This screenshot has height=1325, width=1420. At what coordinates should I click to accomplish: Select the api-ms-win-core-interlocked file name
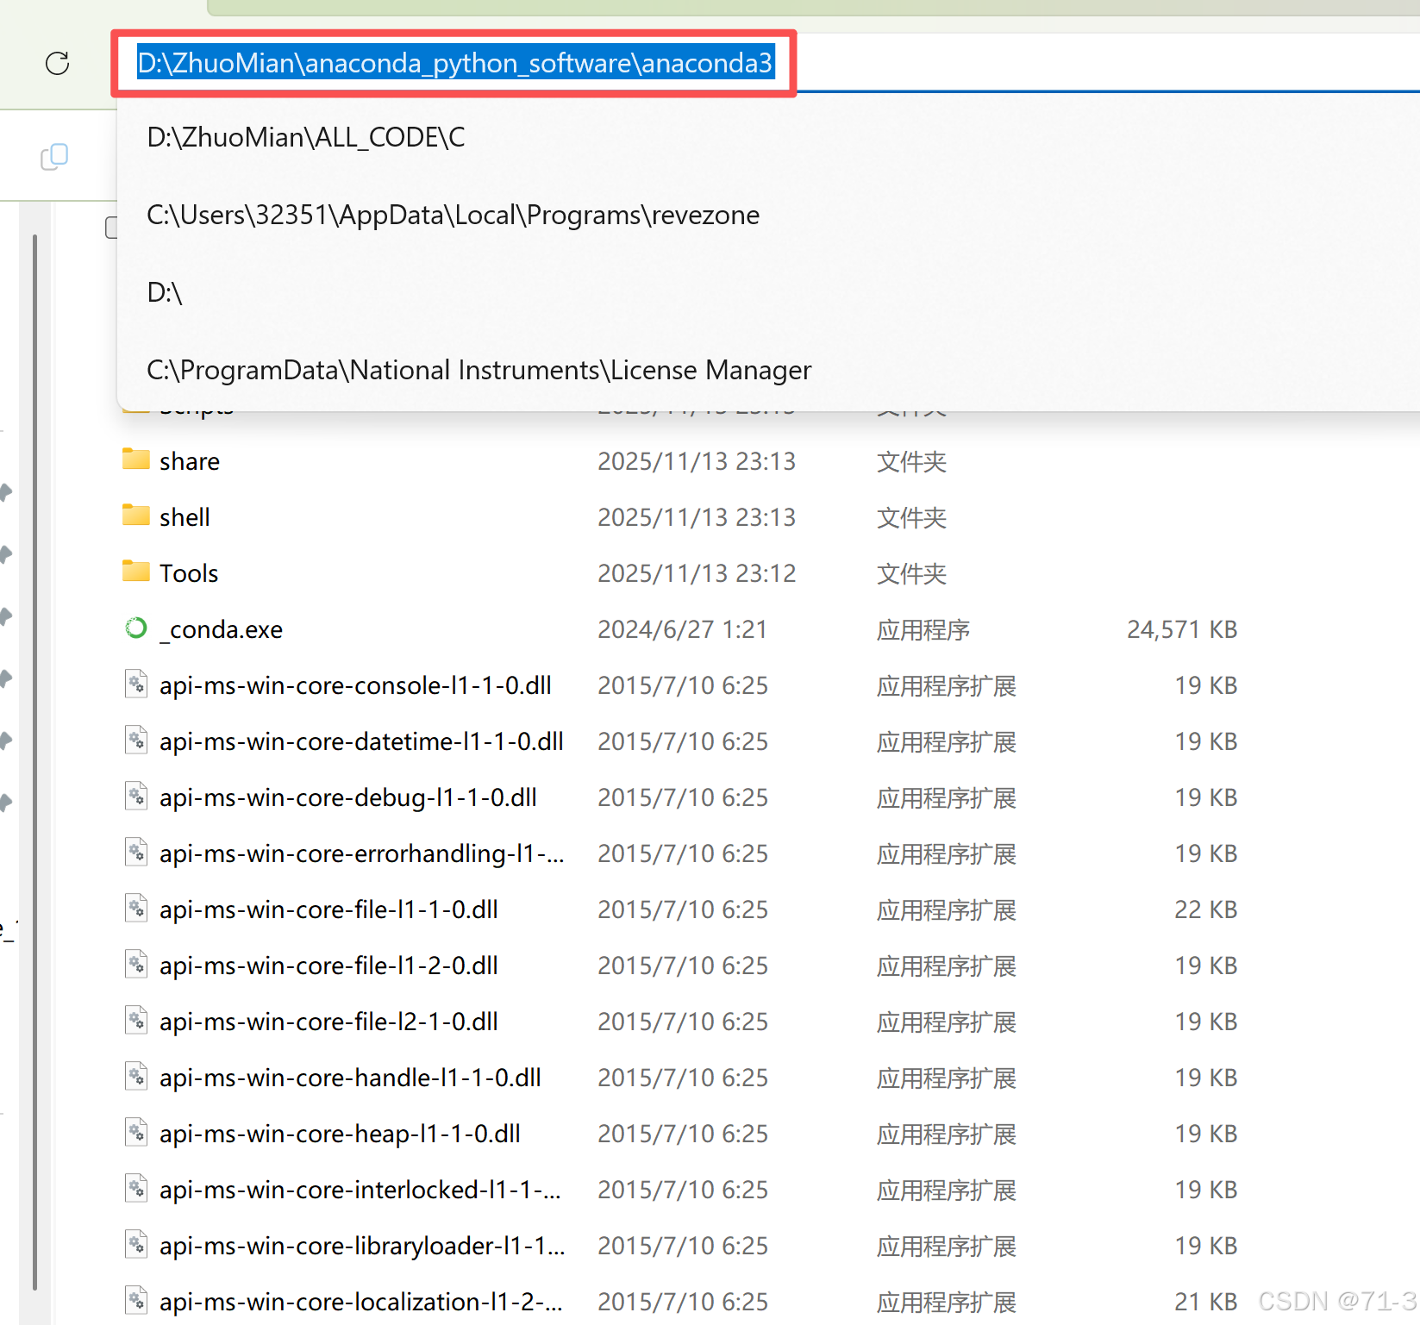pos(360,1190)
